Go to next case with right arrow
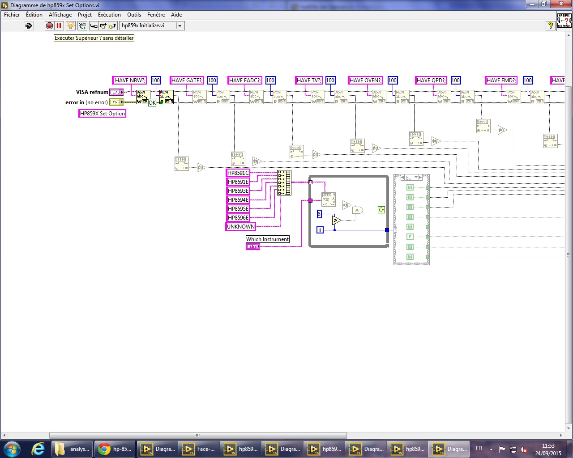 (x=421, y=178)
